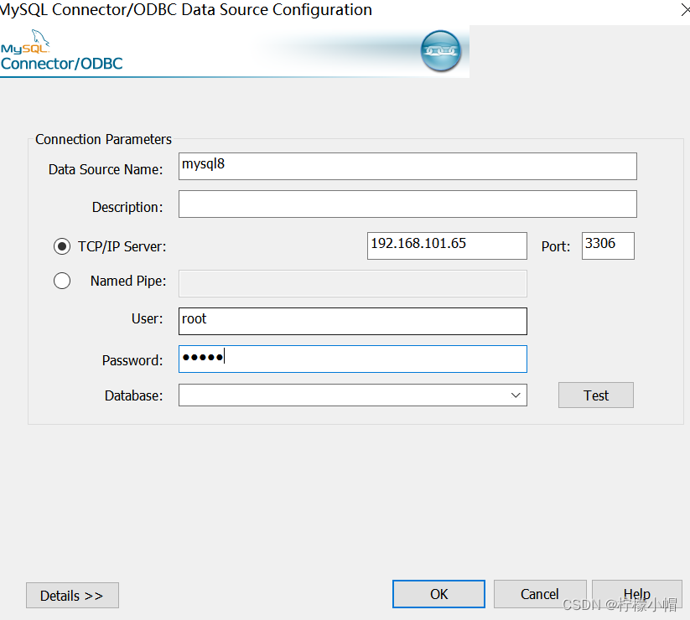Image resolution: width=690 pixels, height=620 pixels.
Task: Click the disabled Named Pipe text field
Action: 352,284
